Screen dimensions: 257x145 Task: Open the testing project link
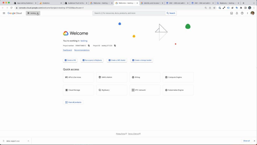[84, 41]
